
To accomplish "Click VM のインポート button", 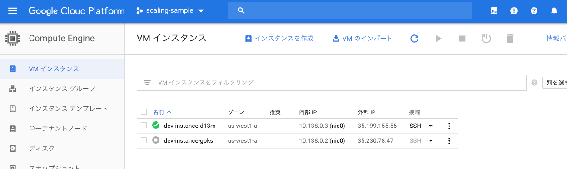I will tap(363, 39).
